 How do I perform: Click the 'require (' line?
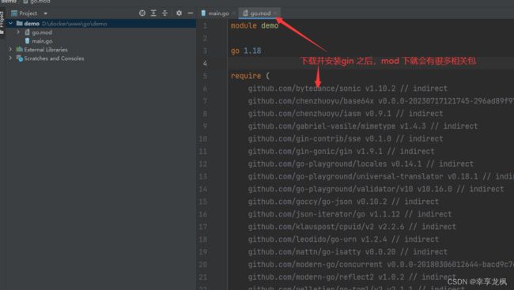point(250,76)
